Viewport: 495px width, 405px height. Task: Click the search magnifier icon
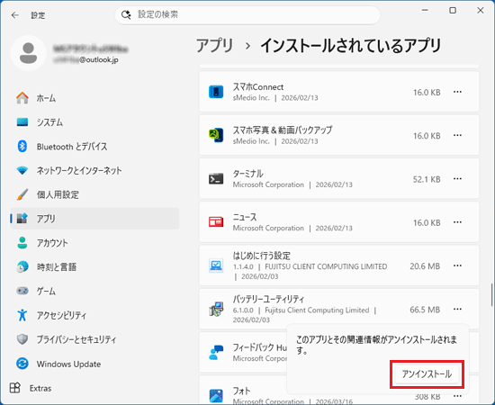coord(126,14)
